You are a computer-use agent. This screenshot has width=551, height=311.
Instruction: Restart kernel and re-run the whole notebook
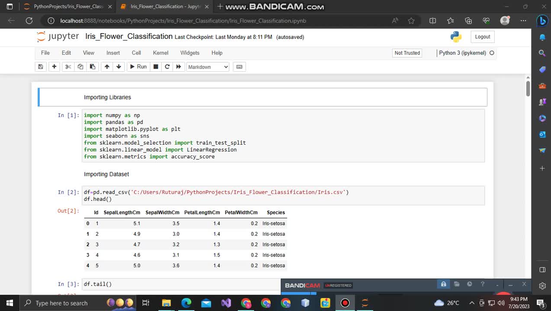[x=178, y=67]
